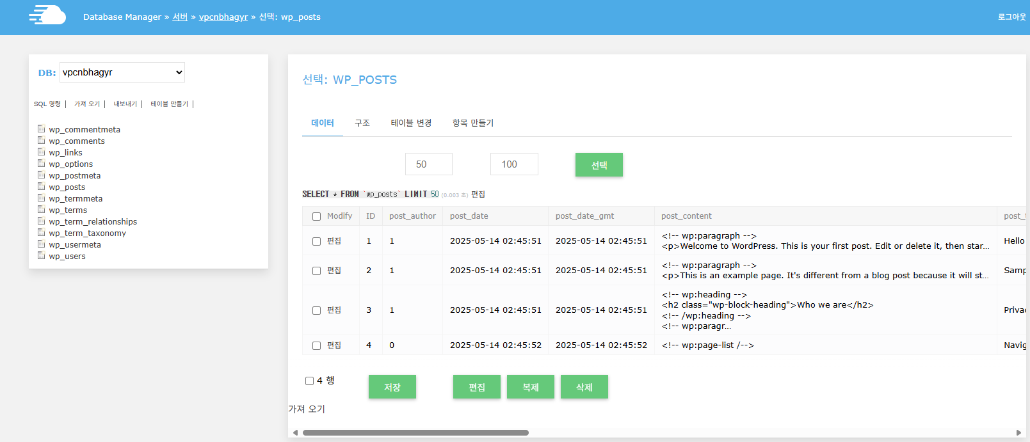Click 로그아웃 in the top right

(1011, 17)
